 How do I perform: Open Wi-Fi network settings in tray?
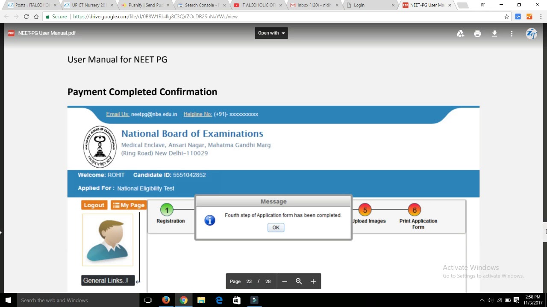click(x=499, y=300)
